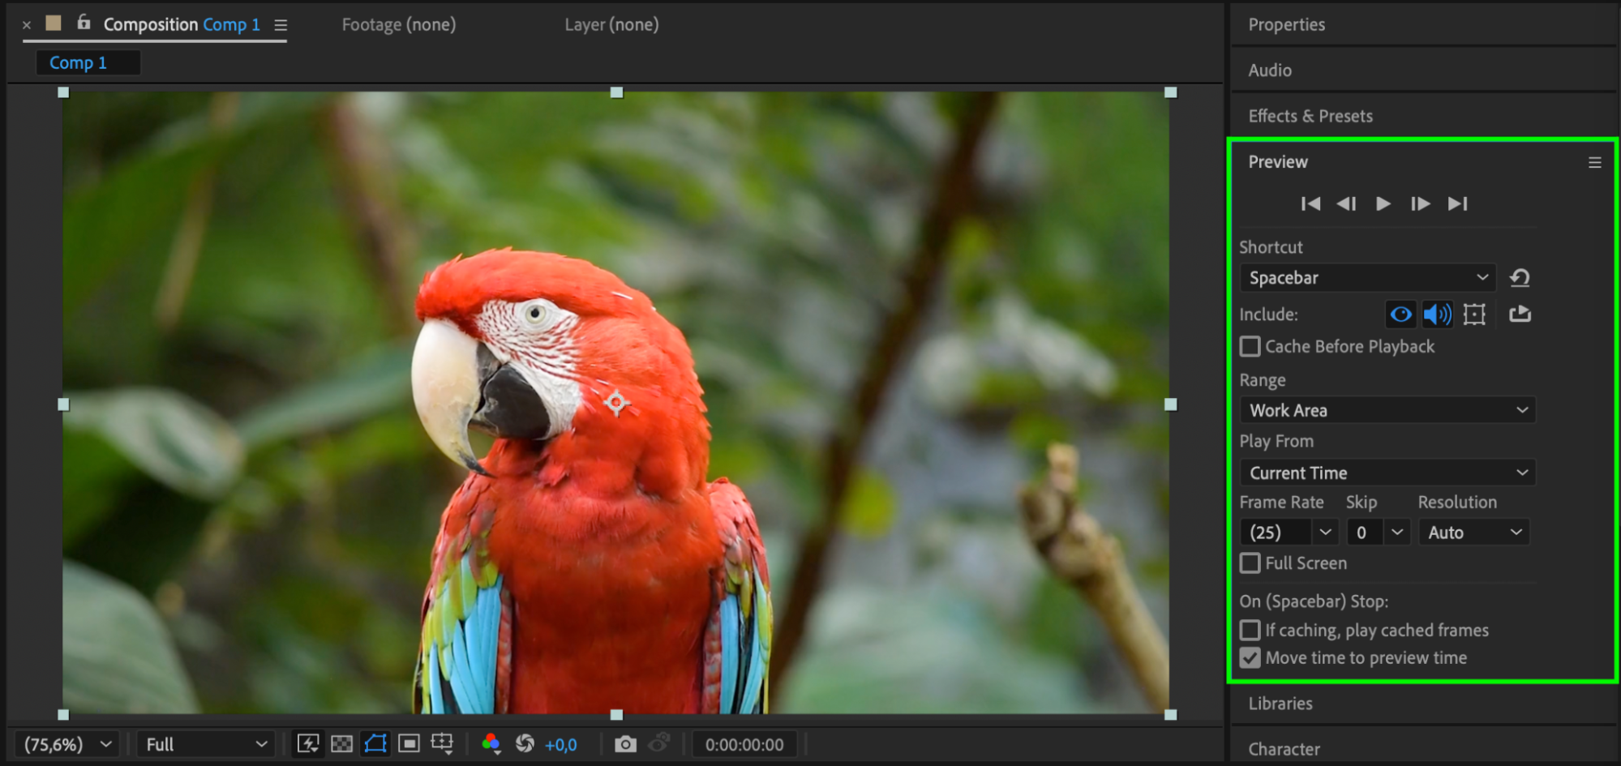Open the Play From Current Time dropdown
The height and width of the screenshot is (766, 1621).
1387,473
